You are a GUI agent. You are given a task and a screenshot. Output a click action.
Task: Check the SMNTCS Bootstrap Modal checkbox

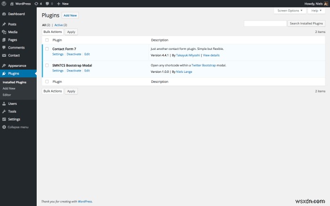[47, 65]
